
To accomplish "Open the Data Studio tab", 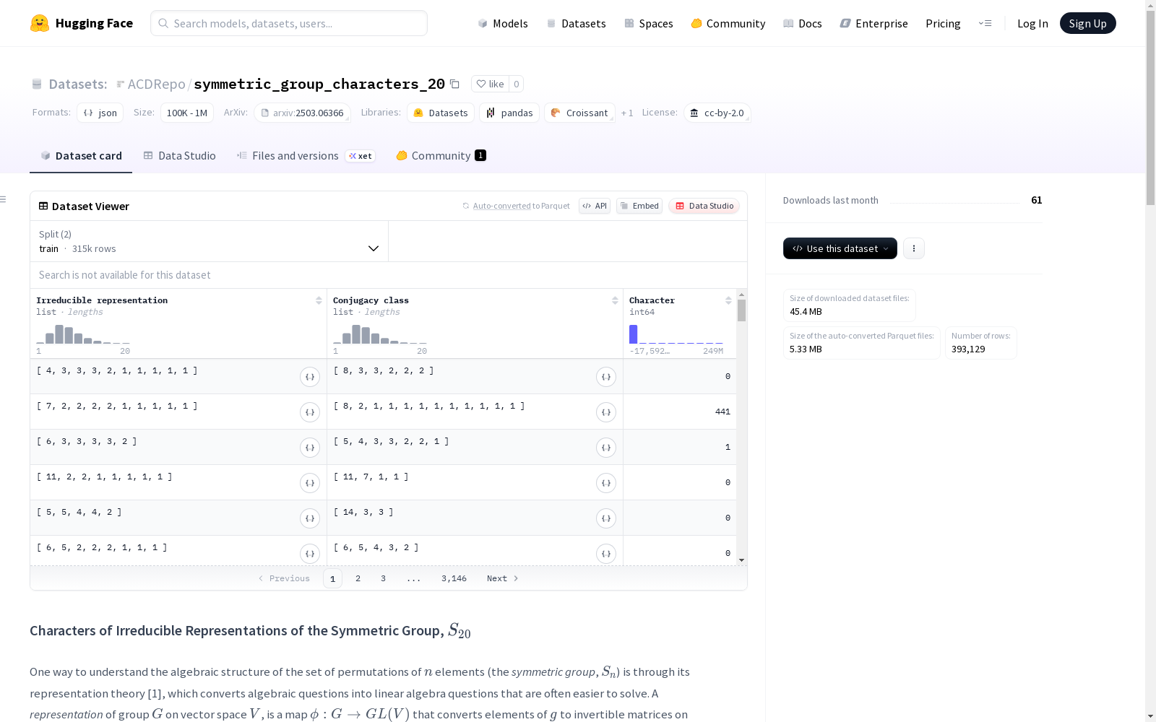I will [x=180, y=156].
